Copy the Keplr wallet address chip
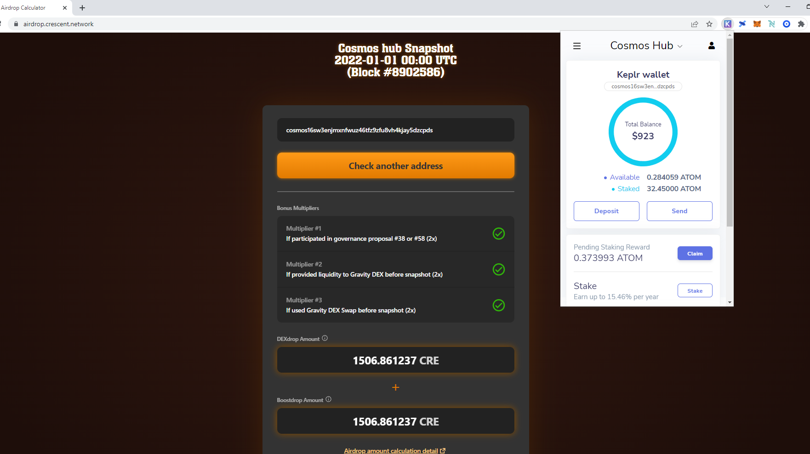 click(x=643, y=86)
